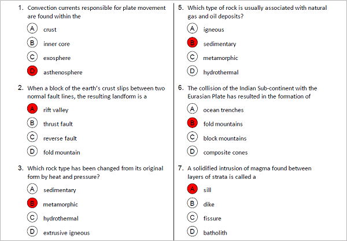Click the red 'asthenosphere' answer bubble
Viewport: 347px width, 241px height.
tap(32, 72)
